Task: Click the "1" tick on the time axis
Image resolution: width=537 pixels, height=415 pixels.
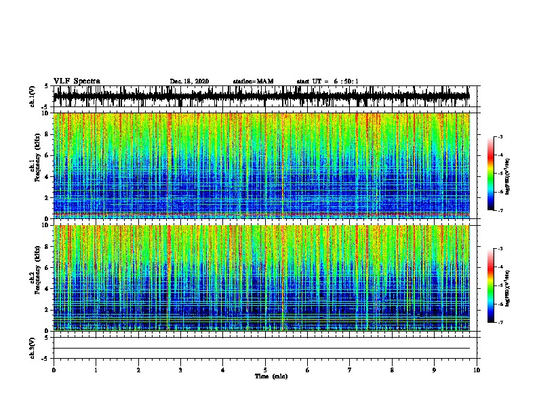Action: (96, 370)
